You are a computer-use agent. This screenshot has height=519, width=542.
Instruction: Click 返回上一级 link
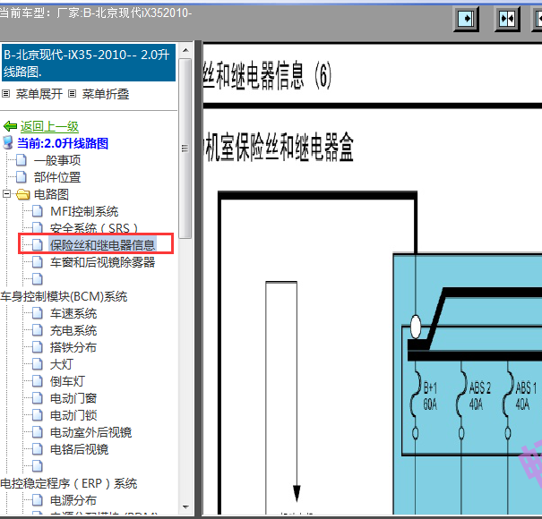pos(49,126)
